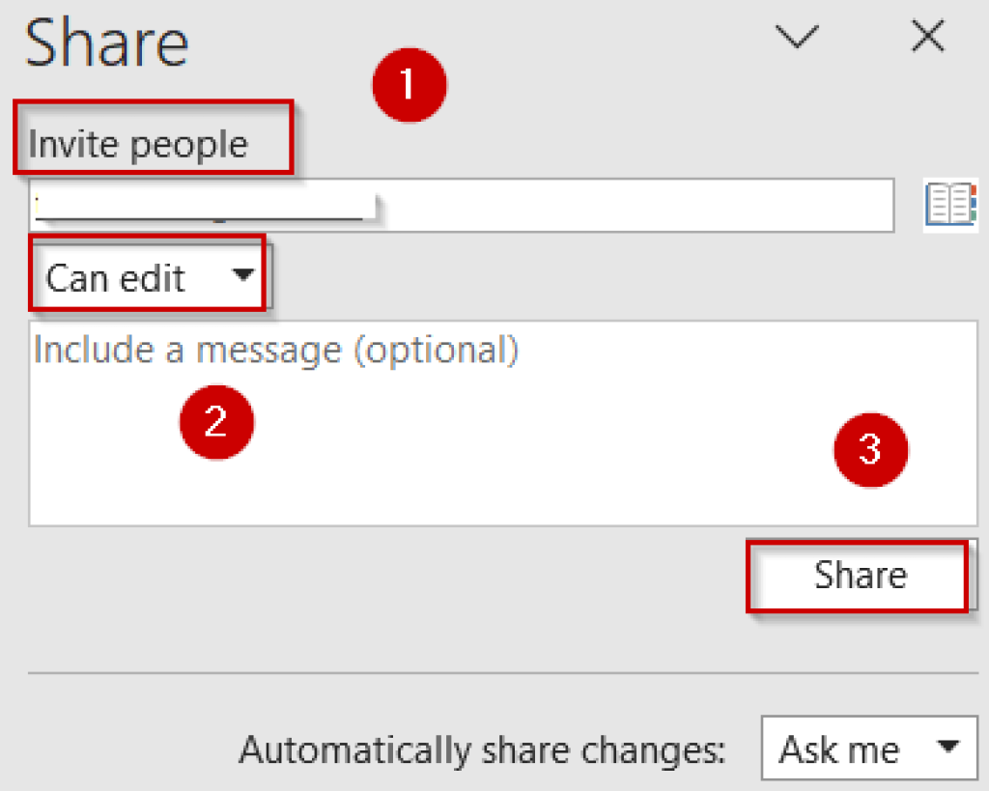
Task: Click into the Include a message box
Action: click(502, 425)
